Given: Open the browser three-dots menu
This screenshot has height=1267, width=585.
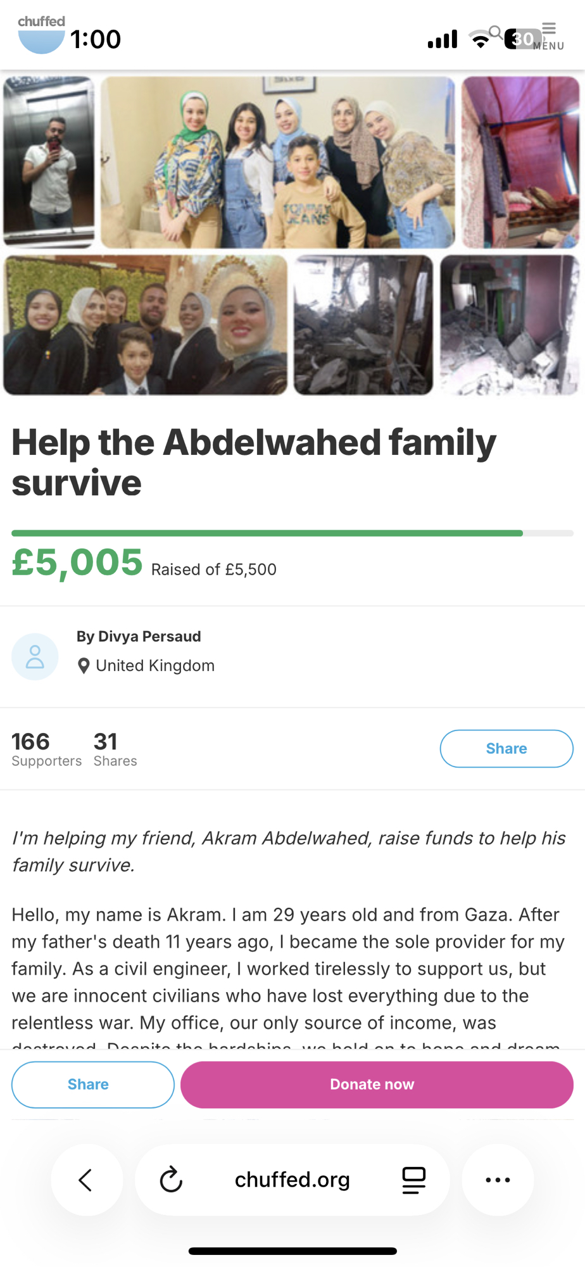Looking at the screenshot, I should pyautogui.click(x=498, y=1180).
